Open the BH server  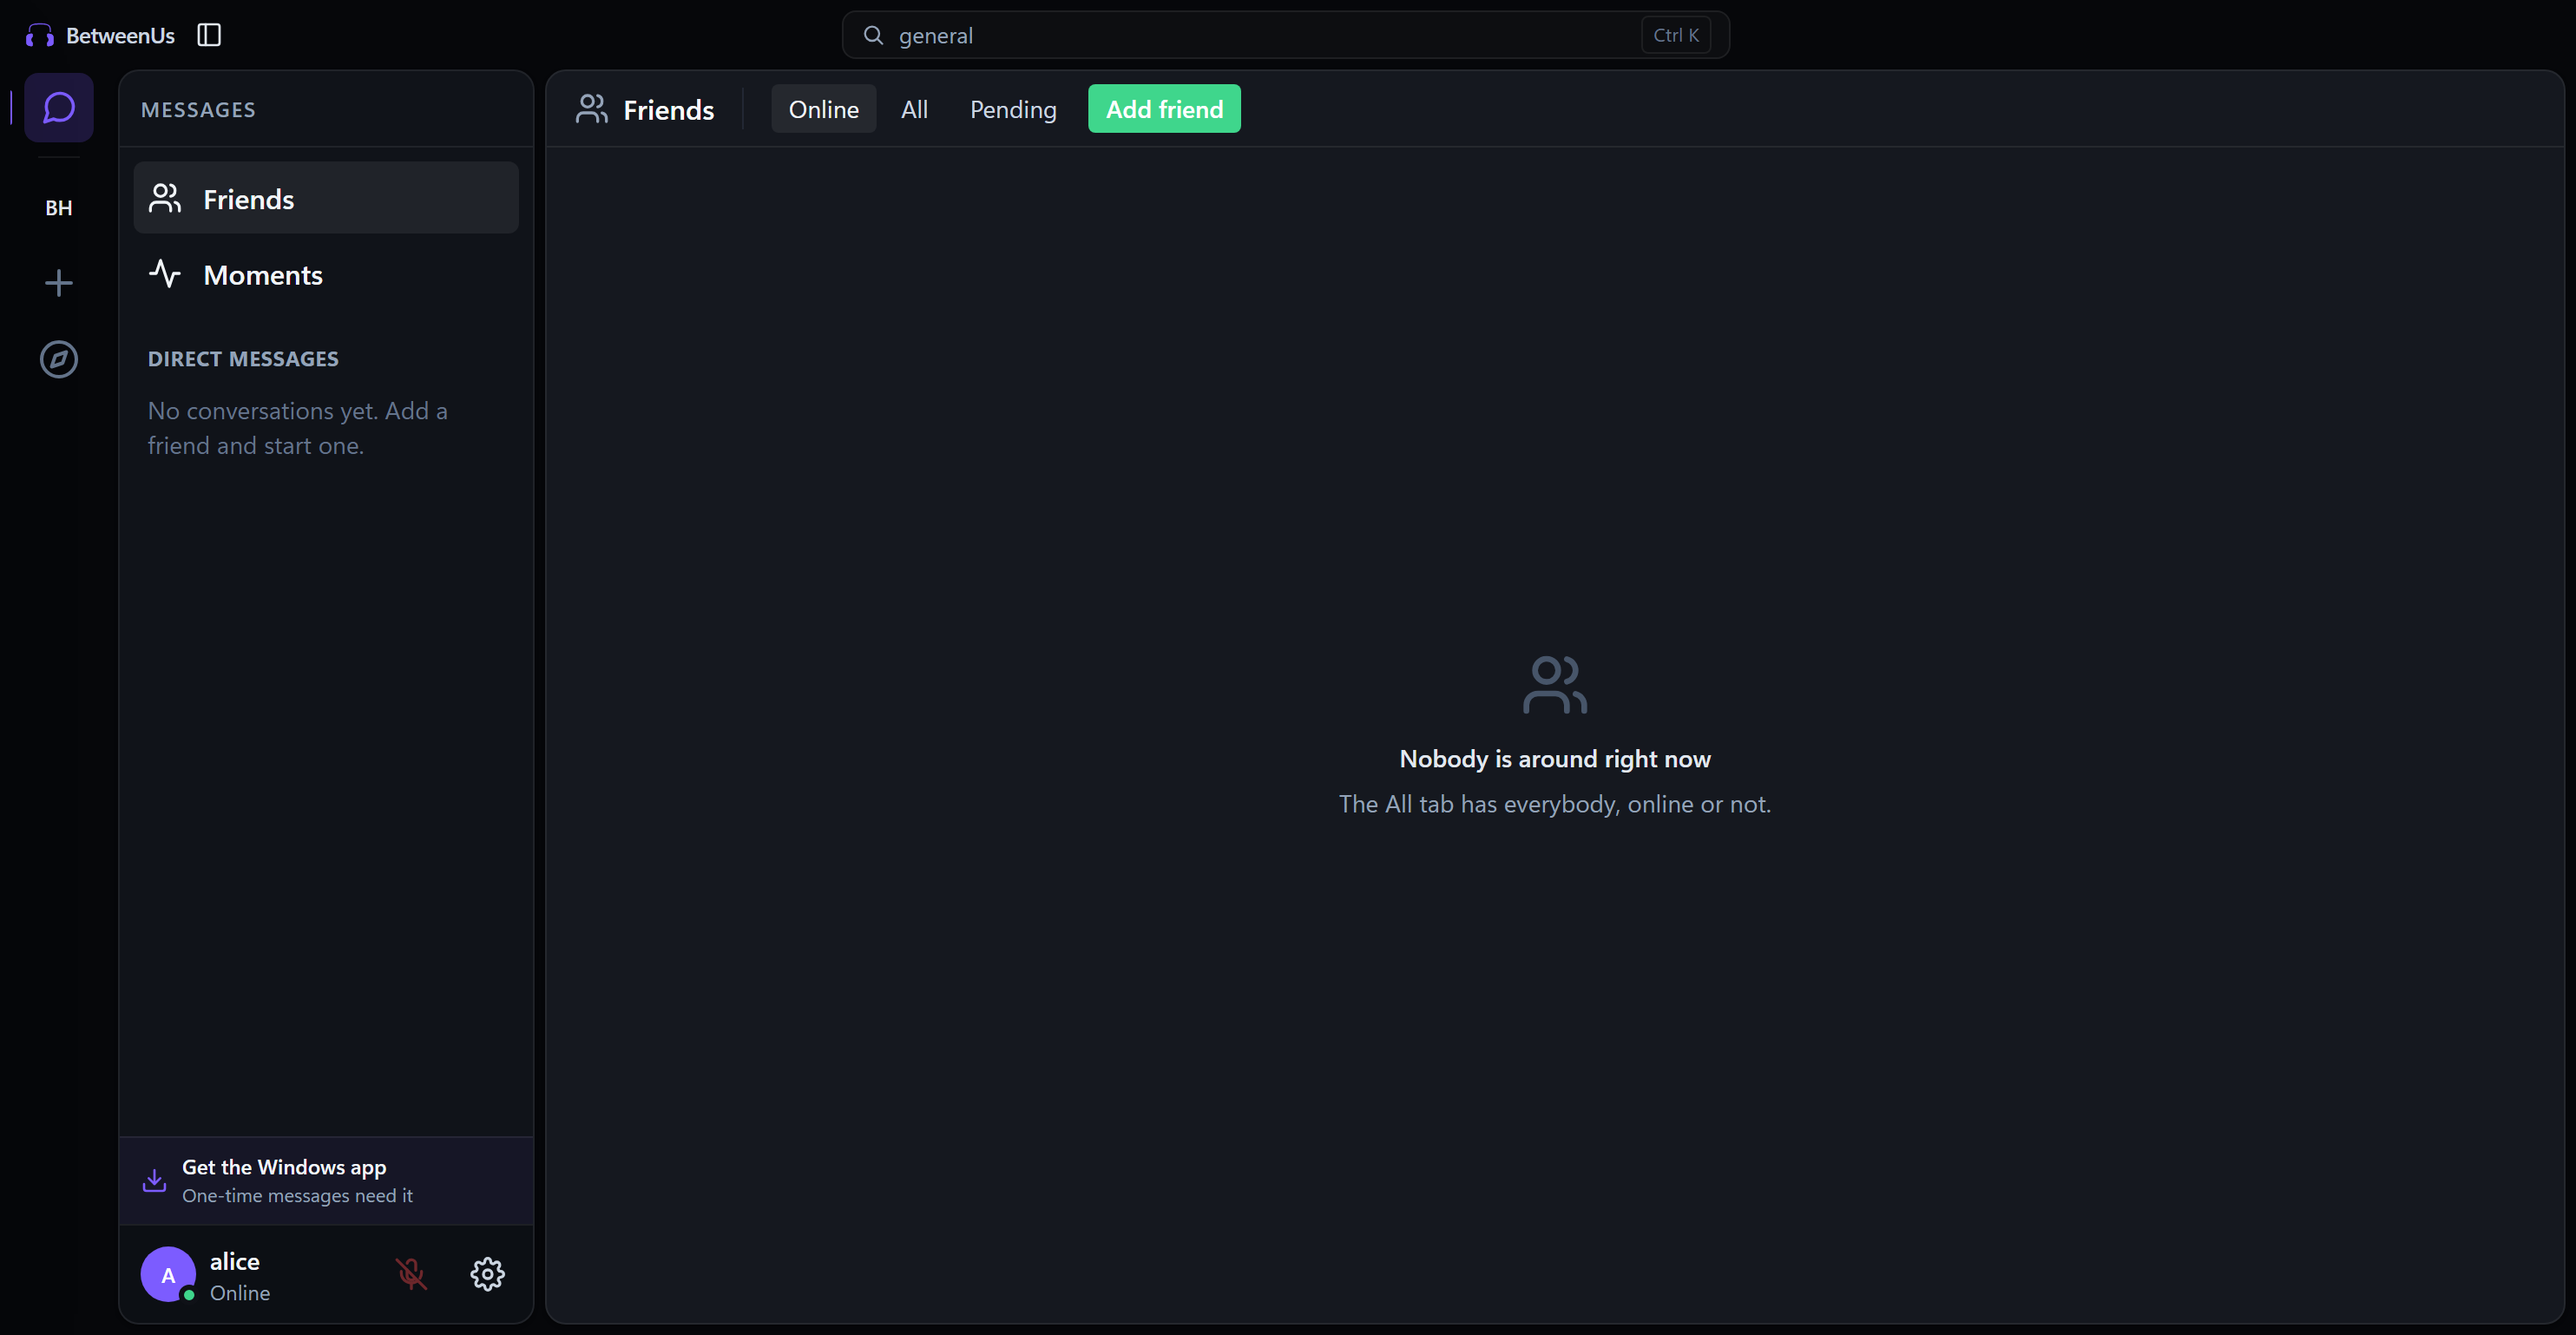(x=58, y=208)
